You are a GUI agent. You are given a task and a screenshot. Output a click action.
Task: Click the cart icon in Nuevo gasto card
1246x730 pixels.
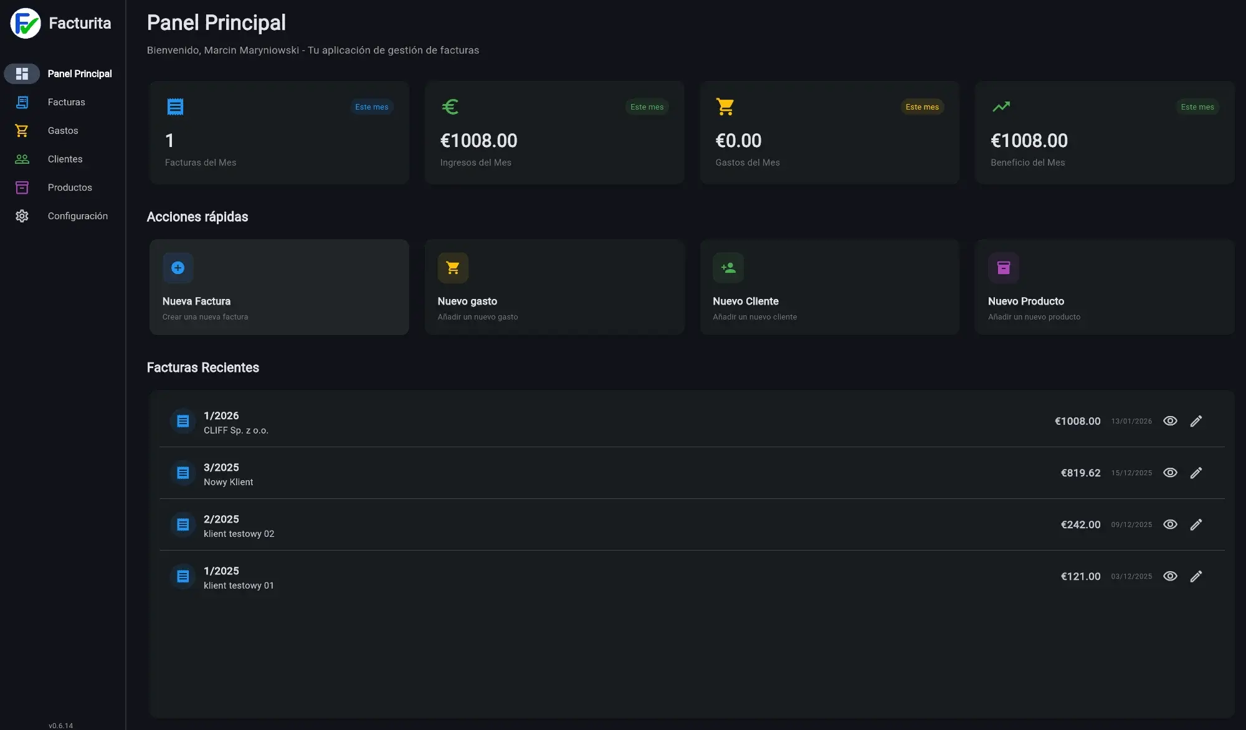453,267
